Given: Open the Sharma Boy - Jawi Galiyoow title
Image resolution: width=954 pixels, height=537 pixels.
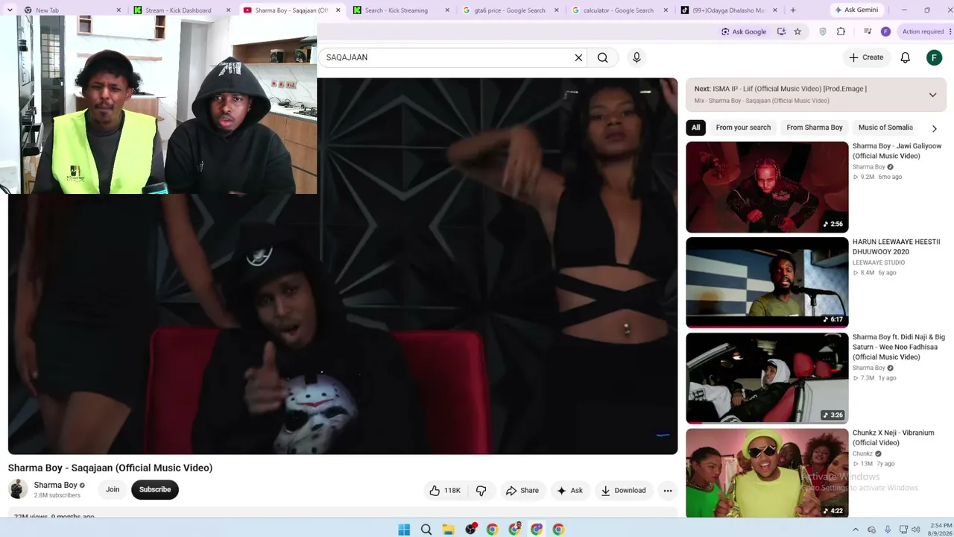Looking at the screenshot, I should point(897,151).
